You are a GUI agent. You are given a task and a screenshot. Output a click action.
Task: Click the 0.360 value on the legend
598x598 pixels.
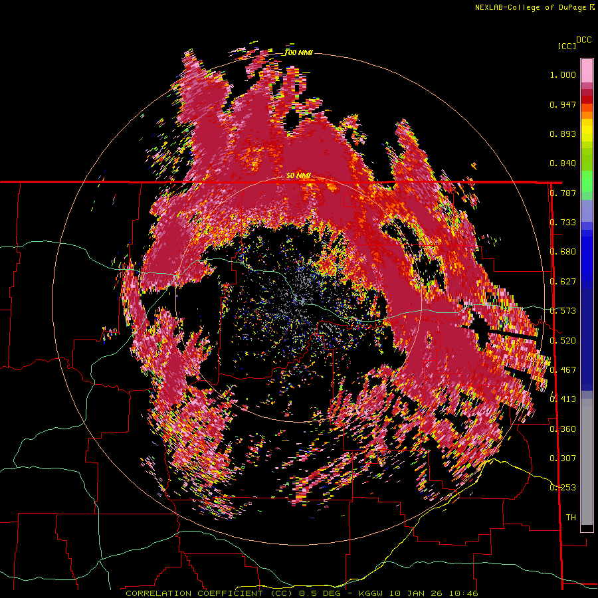coord(563,429)
